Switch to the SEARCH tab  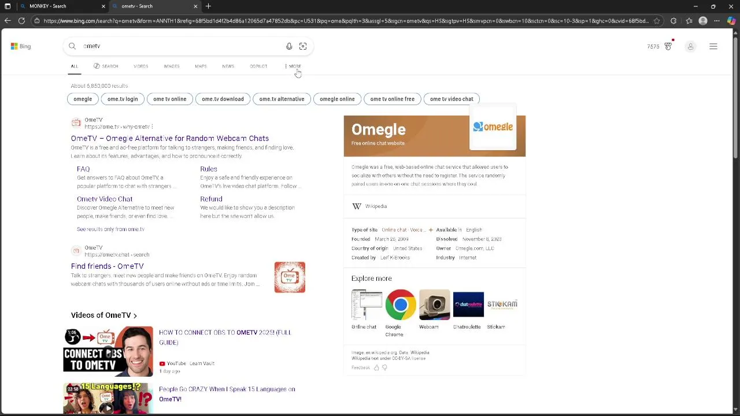[106, 66]
